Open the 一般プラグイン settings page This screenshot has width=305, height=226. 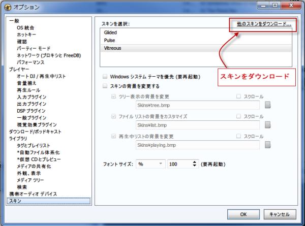pos(32,117)
